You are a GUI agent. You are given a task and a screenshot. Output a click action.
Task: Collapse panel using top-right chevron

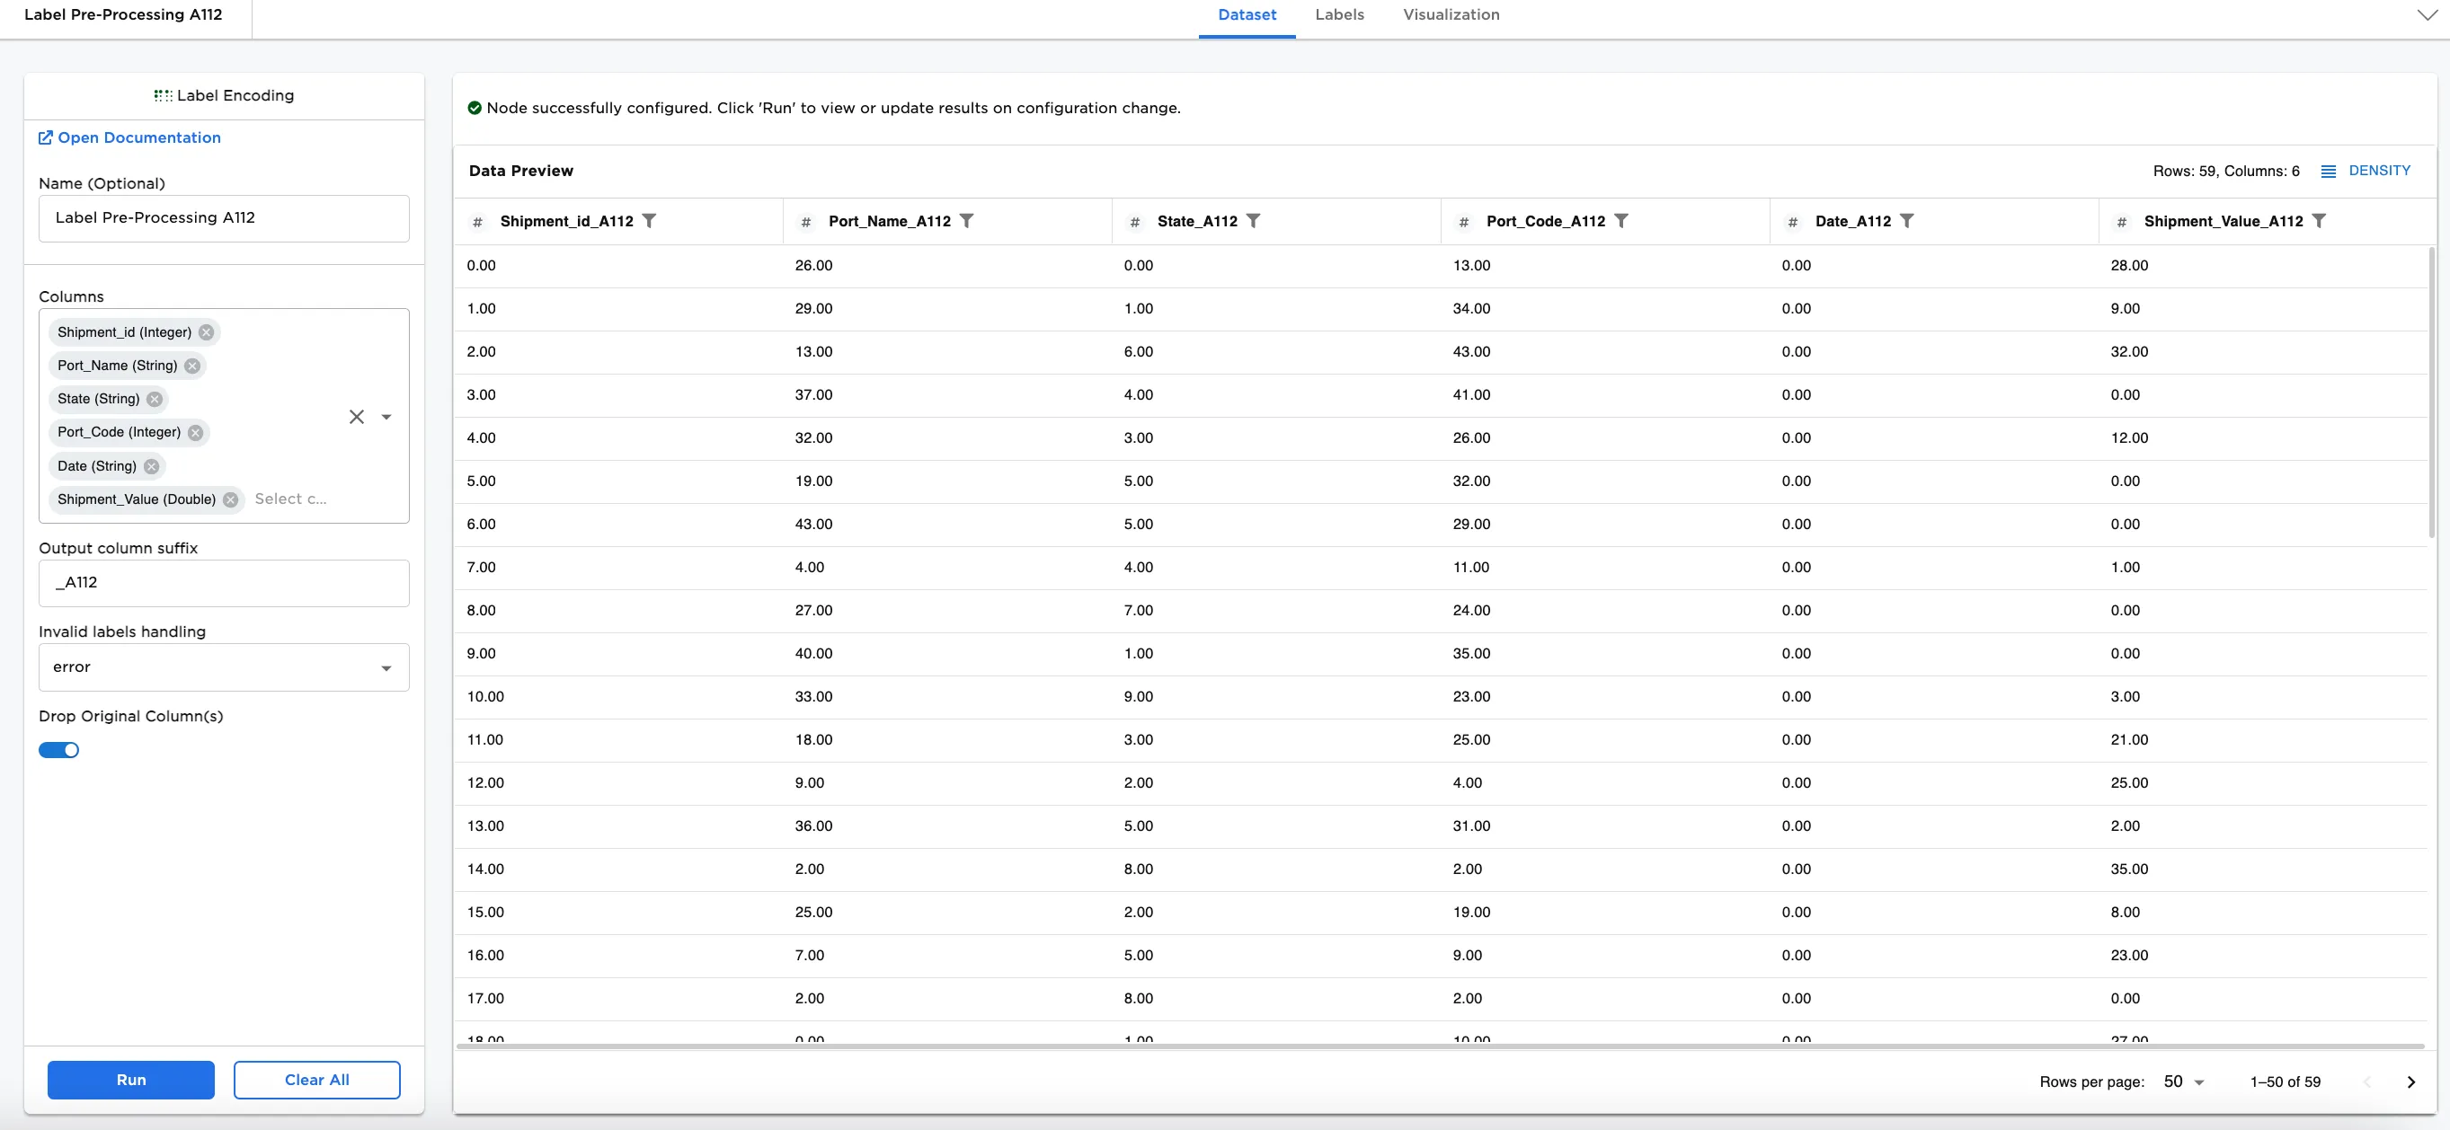coord(2427,15)
